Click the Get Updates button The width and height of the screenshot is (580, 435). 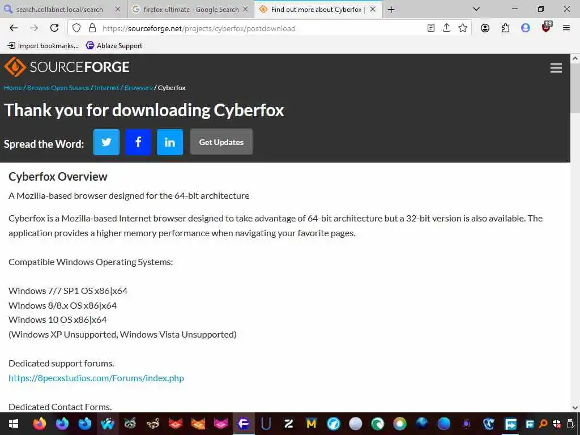(221, 142)
